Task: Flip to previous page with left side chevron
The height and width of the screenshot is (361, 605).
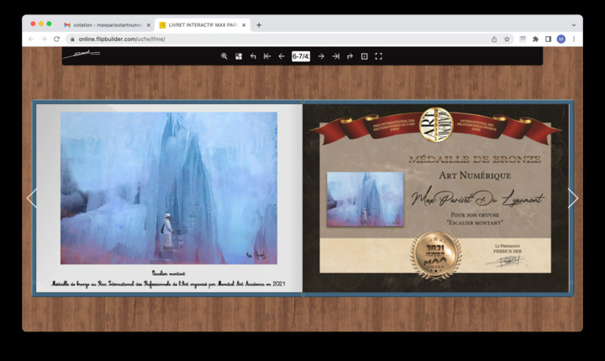Action: 32,198
